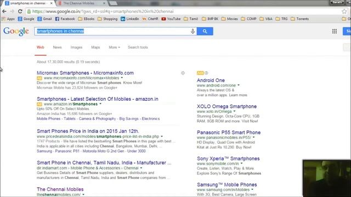Click the ad info icon beside Micromax result

click(183, 73)
